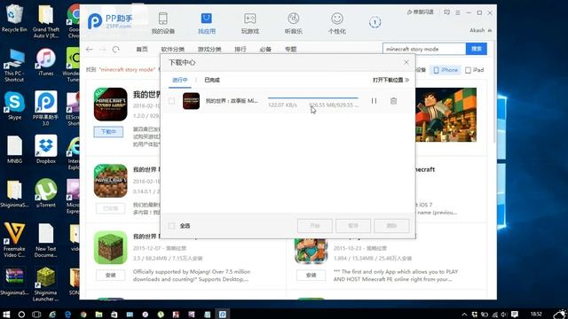Click the PP助手 icon in the taskbar
The height and width of the screenshot is (319, 568).
pyautogui.click(x=223, y=315)
